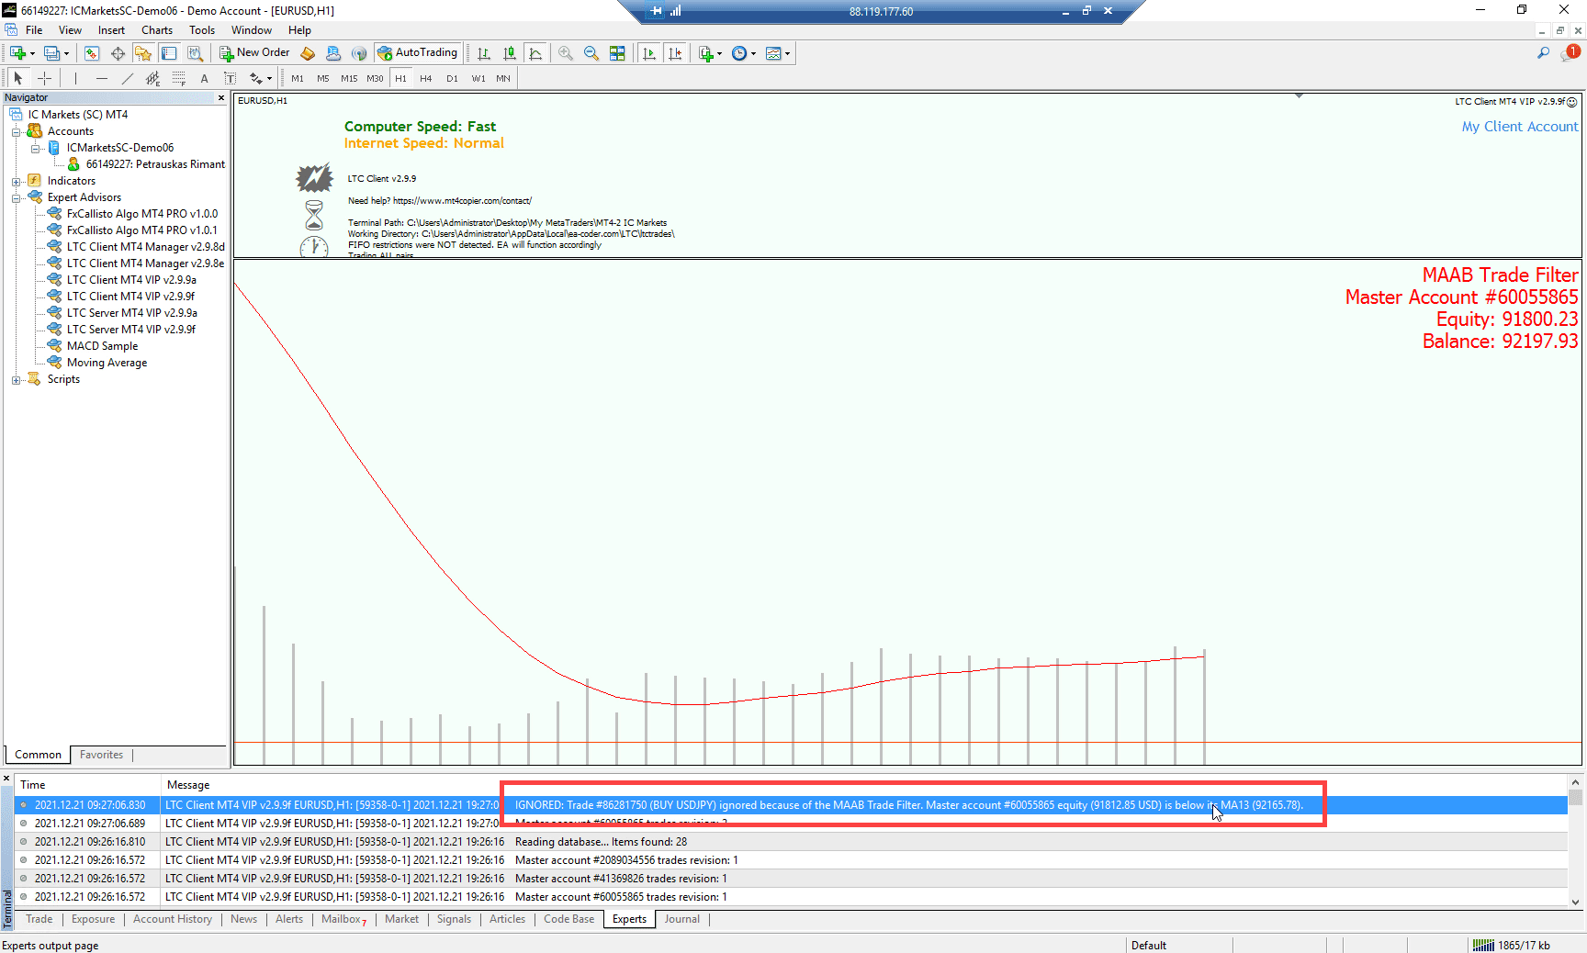The width and height of the screenshot is (1587, 953).
Task: Expand the Indicators tree node
Action: pos(16,182)
